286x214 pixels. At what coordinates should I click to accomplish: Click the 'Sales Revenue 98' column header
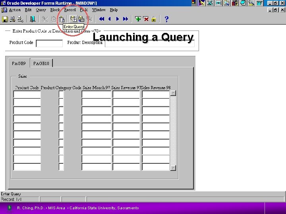[x=156, y=88]
